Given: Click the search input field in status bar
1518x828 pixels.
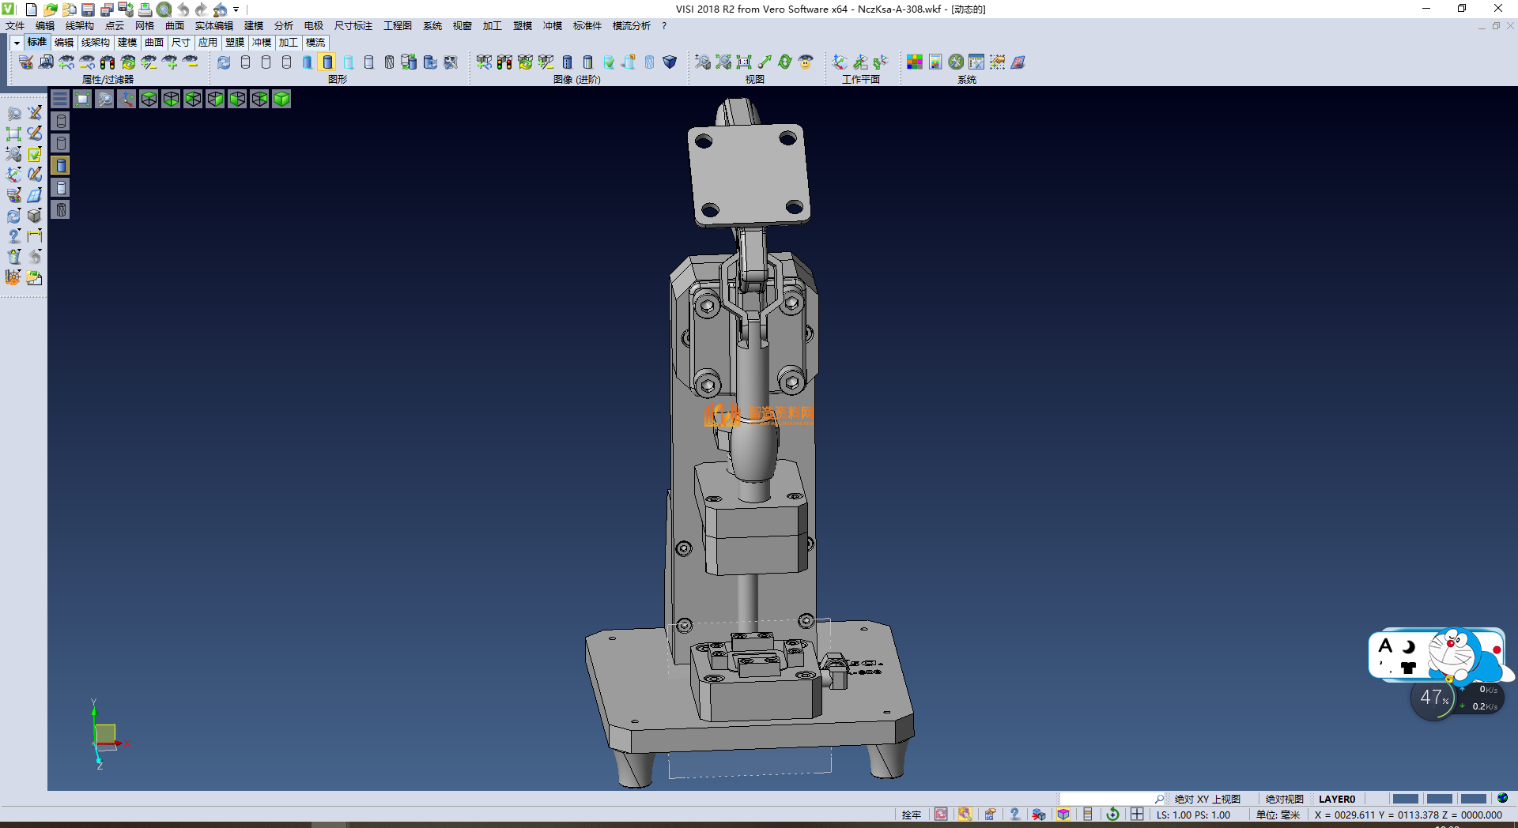Looking at the screenshot, I should pyautogui.click(x=1105, y=799).
